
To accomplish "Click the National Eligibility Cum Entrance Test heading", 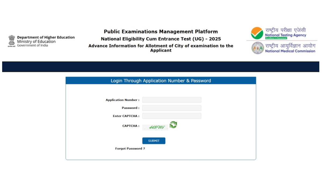I will [161, 39].
